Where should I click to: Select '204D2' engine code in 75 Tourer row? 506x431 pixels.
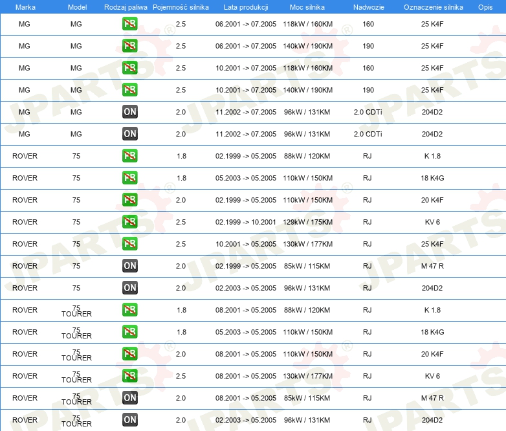432,420
